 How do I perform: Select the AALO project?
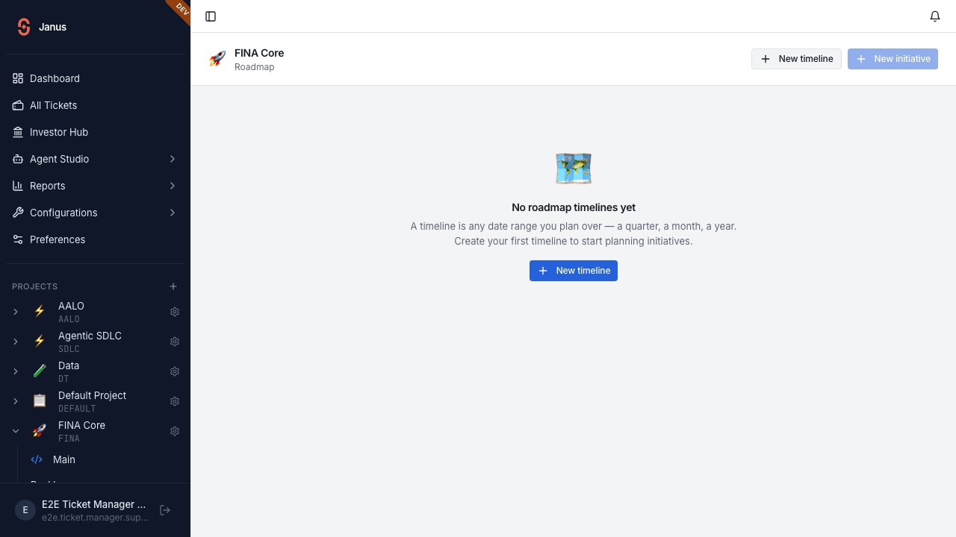(71, 312)
